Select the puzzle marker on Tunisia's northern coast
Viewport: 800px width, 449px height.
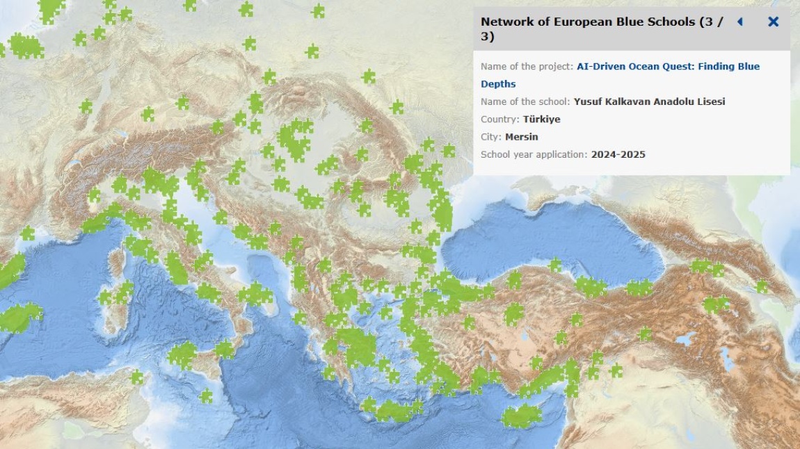pos(137,377)
